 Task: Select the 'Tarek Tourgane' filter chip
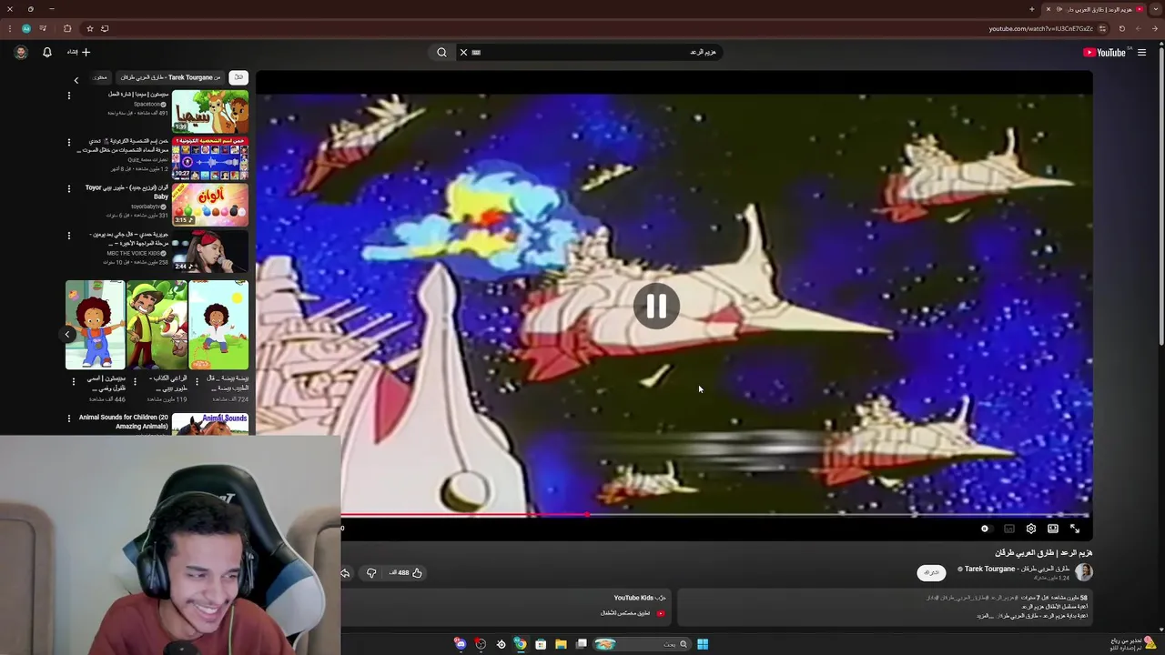tap(170, 78)
